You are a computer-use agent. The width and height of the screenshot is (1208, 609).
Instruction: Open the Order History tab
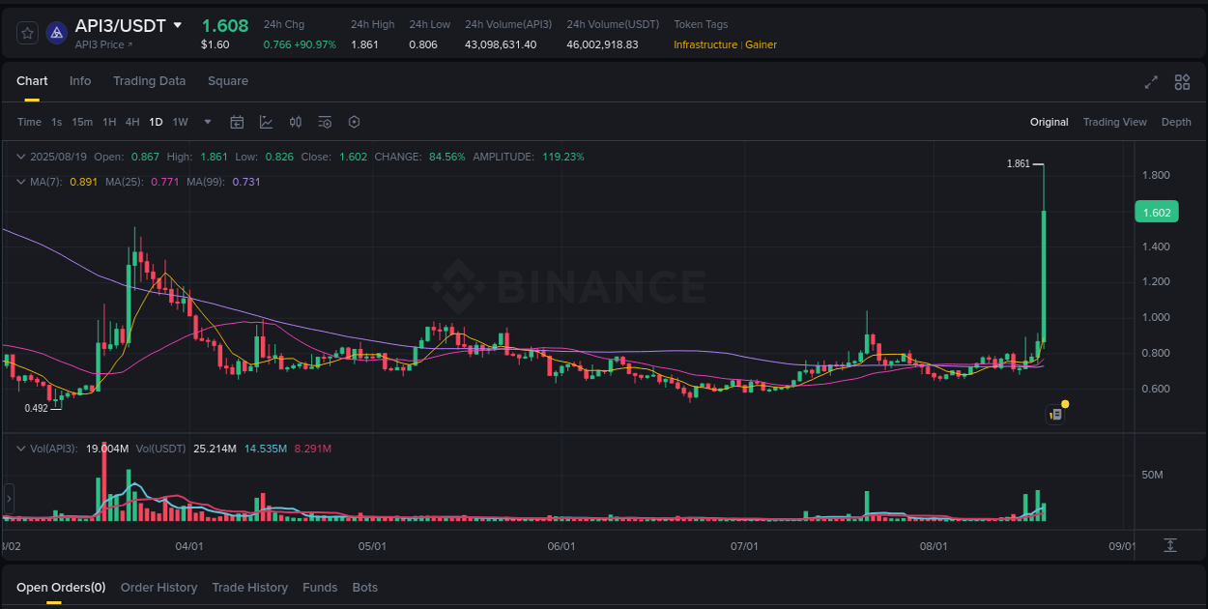pyautogui.click(x=158, y=587)
